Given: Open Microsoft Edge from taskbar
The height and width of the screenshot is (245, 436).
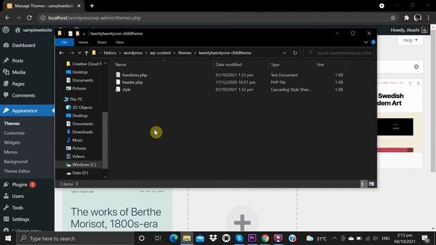Looking at the screenshot, I should [174, 238].
